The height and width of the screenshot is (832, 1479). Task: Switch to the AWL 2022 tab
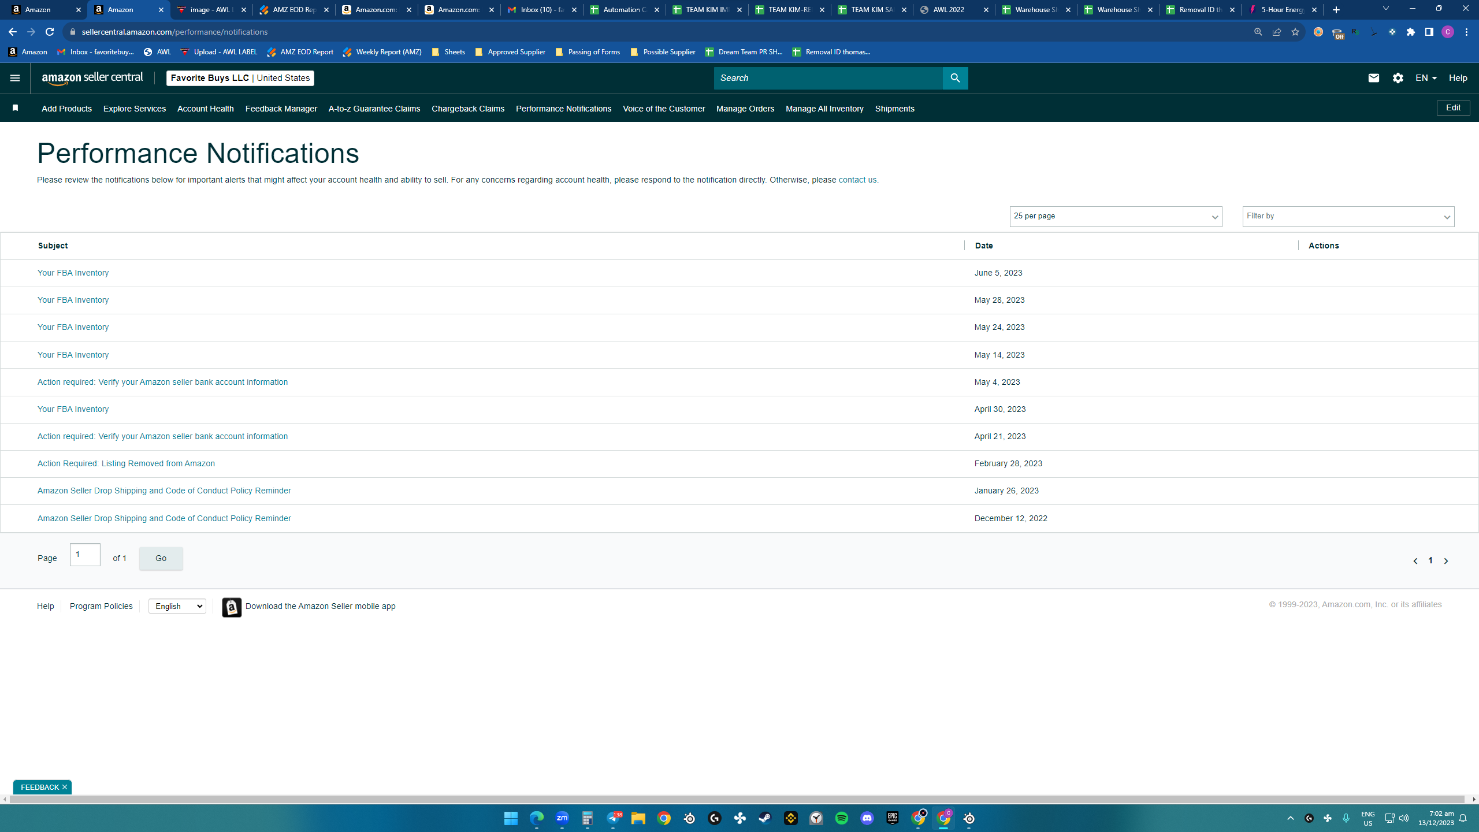[x=954, y=10]
